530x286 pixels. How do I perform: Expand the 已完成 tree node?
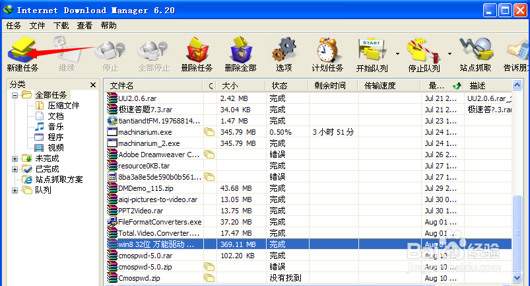click(x=15, y=169)
